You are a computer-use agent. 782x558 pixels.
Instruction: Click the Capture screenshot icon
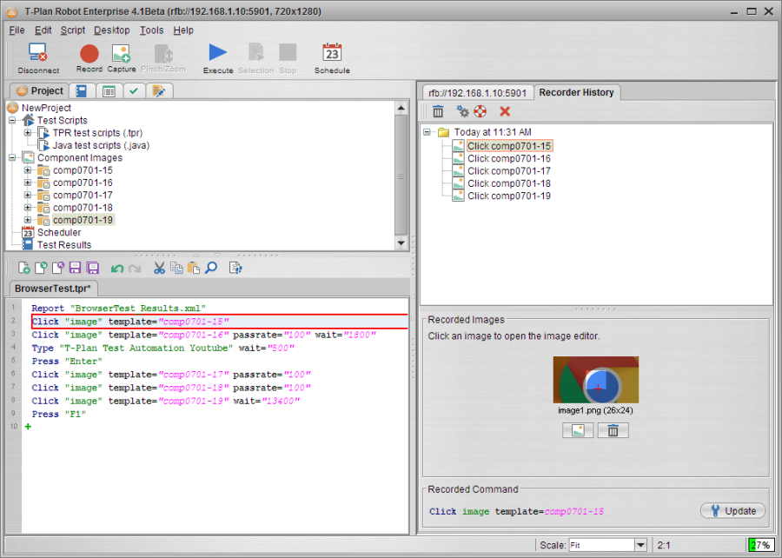point(122,56)
